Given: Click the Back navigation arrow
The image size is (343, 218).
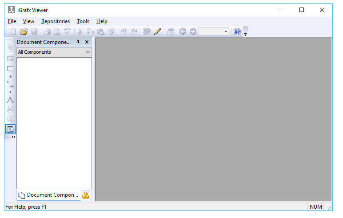Looking at the screenshot, I should [183, 32].
